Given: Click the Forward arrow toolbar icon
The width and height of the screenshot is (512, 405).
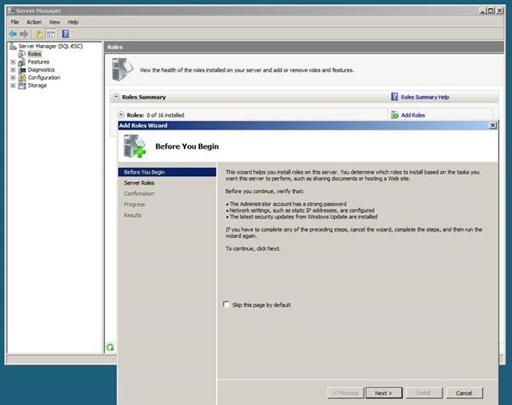Looking at the screenshot, I should coord(24,34).
